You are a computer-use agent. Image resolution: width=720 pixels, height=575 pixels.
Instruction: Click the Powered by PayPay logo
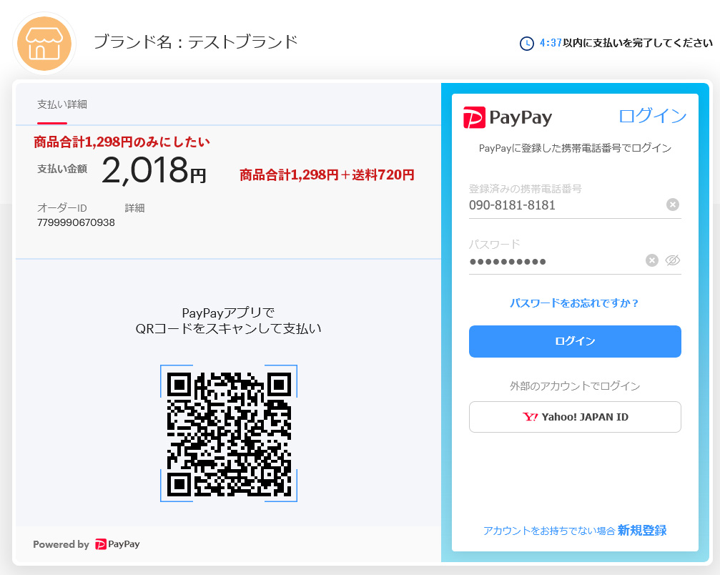coord(117,544)
